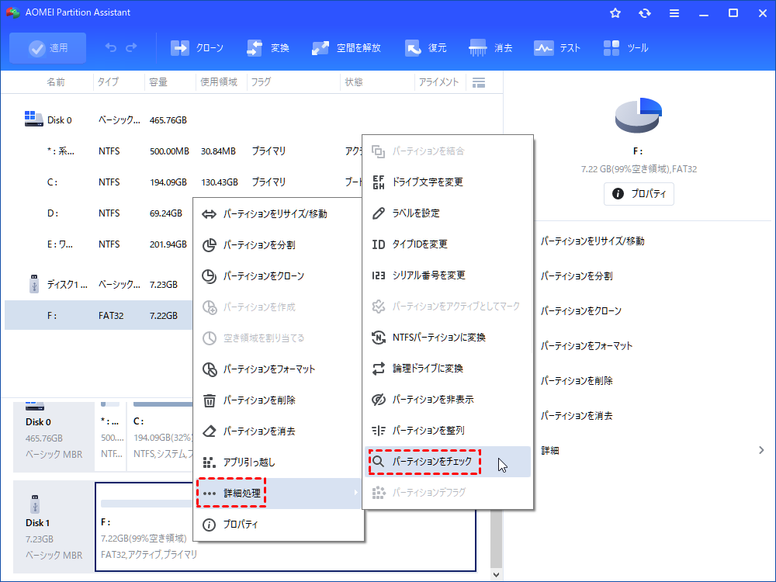Click the refresh icon in title bar
Screen dimensions: 776x582
tap(644, 13)
